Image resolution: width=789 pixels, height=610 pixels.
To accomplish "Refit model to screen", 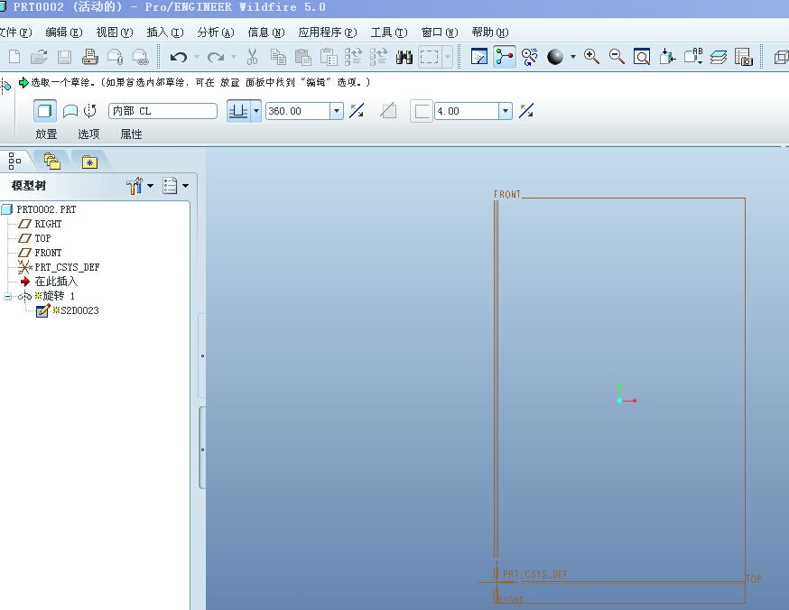I will (642, 57).
